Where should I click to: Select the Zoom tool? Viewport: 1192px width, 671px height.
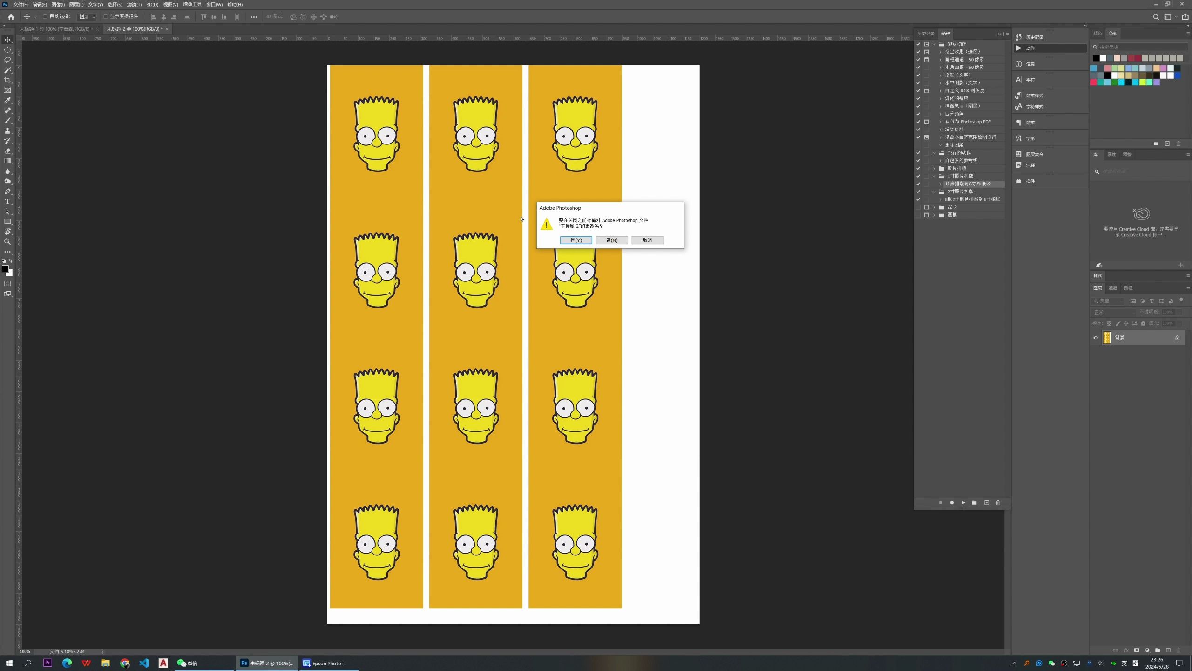click(7, 242)
